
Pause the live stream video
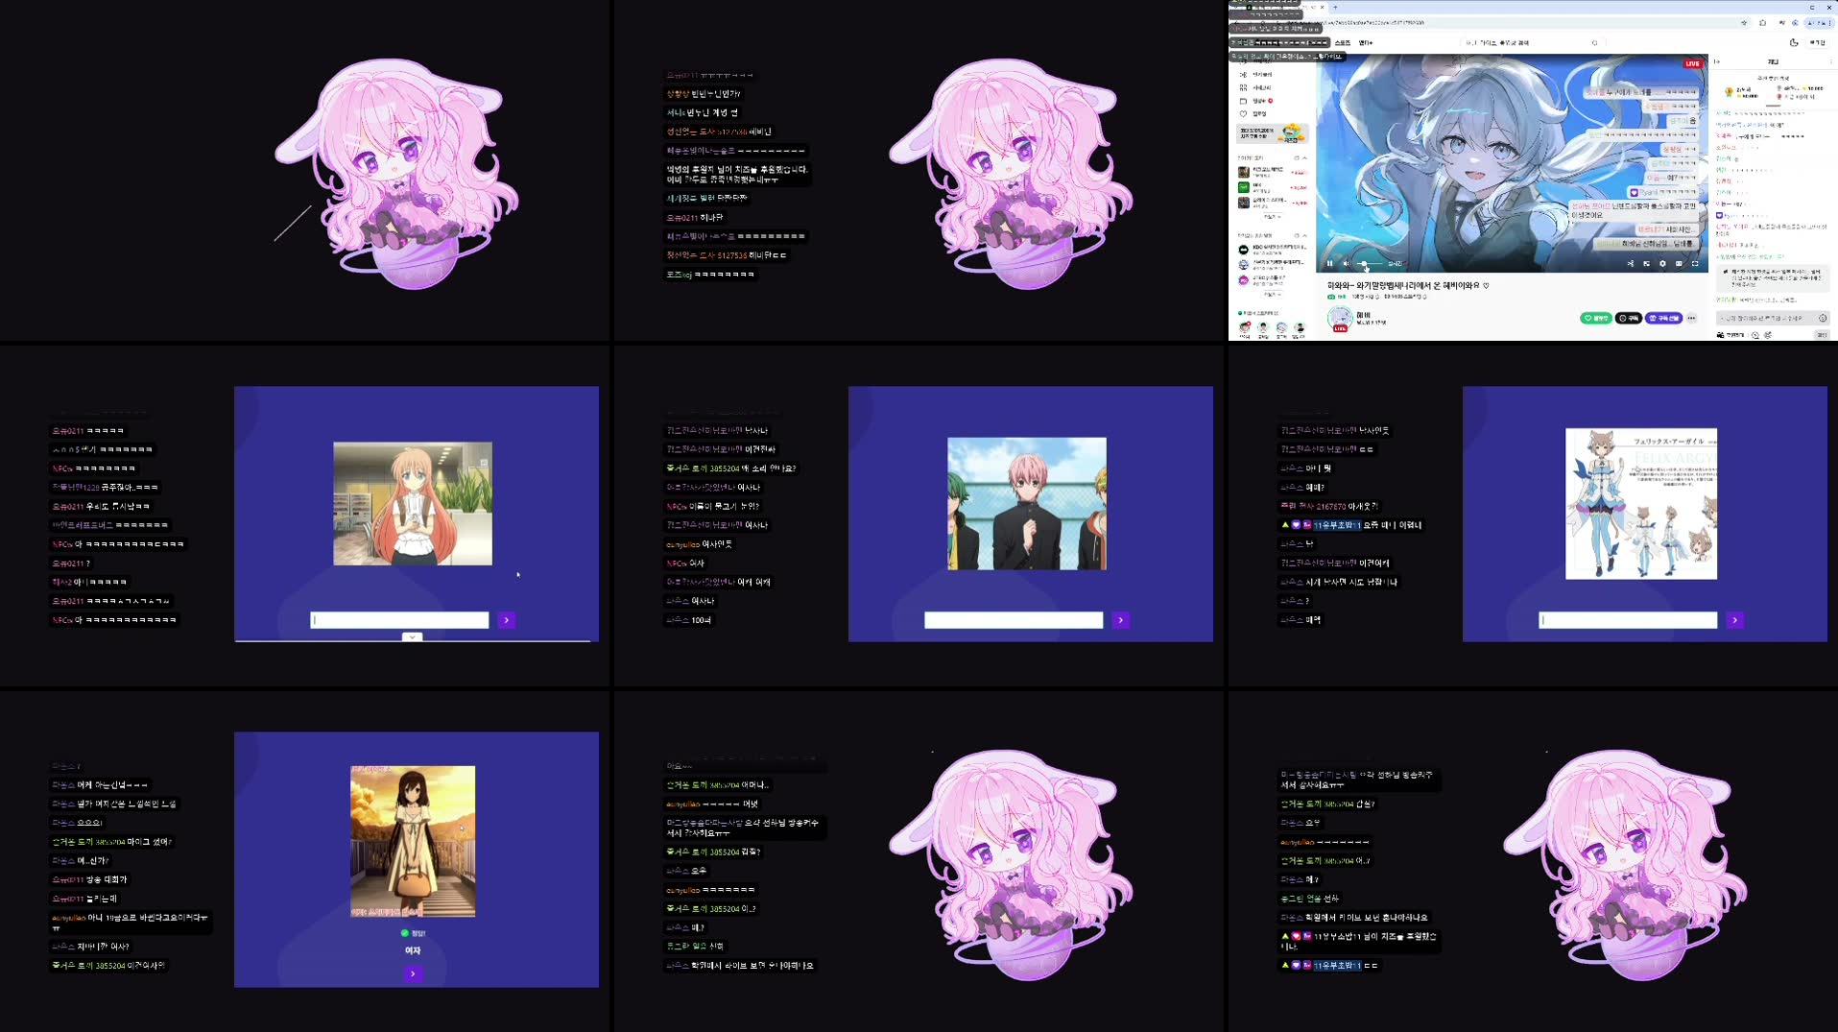click(x=1329, y=263)
